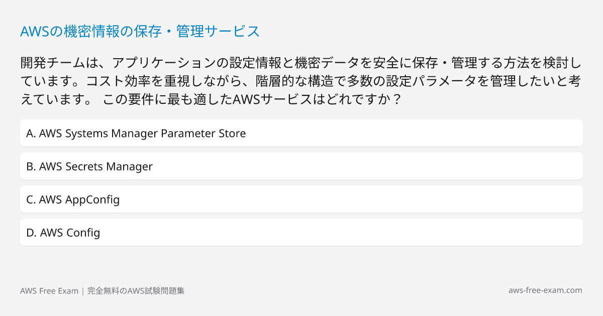Click the 'B.' letter label of second option

[31, 167]
